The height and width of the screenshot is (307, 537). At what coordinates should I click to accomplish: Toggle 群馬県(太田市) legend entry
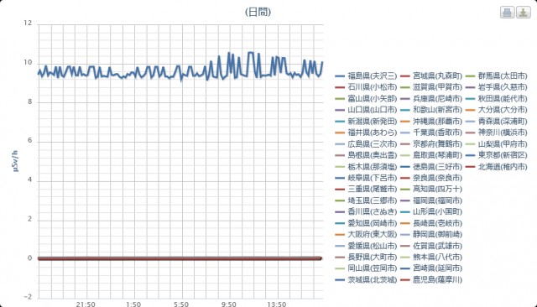(497, 76)
